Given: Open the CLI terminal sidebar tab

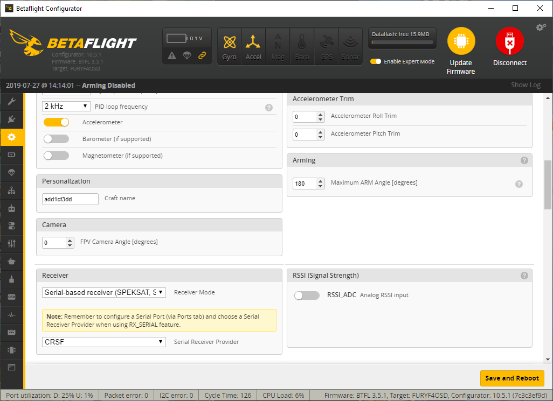Looking at the screenshot, I should pyautogui.click(x=12, y=368).
